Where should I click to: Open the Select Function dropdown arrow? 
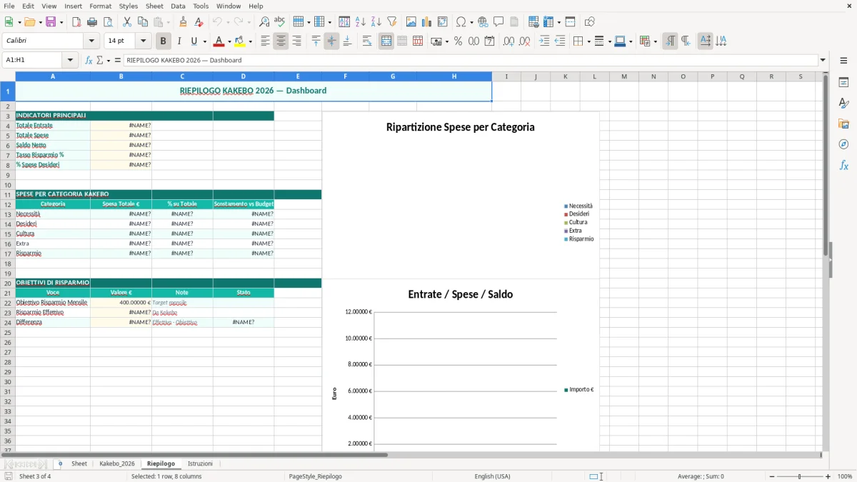pyautogui.click(x=109, y=60)
